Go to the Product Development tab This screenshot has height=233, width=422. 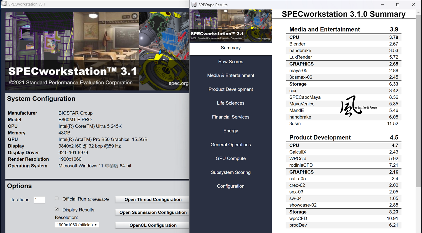point(231,89)
